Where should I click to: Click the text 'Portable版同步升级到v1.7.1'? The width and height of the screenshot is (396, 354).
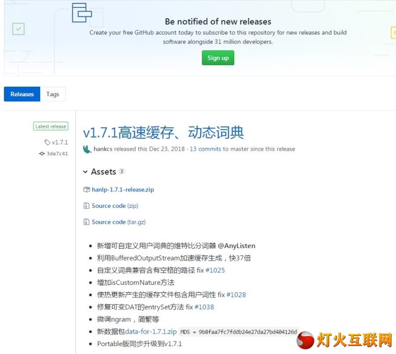[139, 344]
